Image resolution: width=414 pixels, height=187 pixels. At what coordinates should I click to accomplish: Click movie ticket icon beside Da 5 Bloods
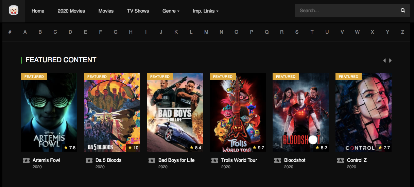pyautogui.click(x=89, y=160)
